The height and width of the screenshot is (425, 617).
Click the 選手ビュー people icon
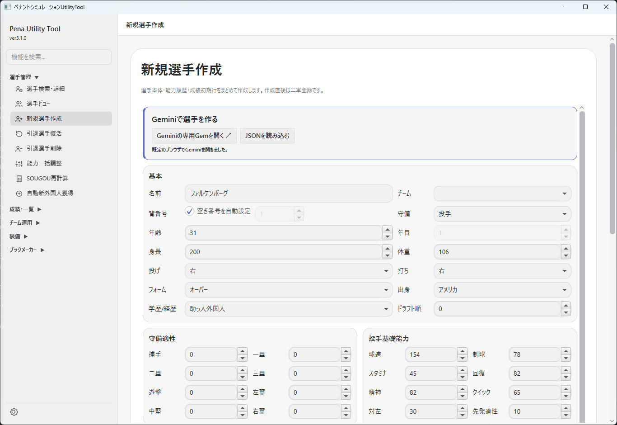pyautogui.click(x=19, y=104)
